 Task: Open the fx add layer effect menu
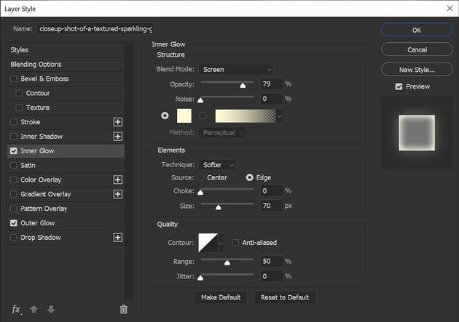[x=16, y=310]
